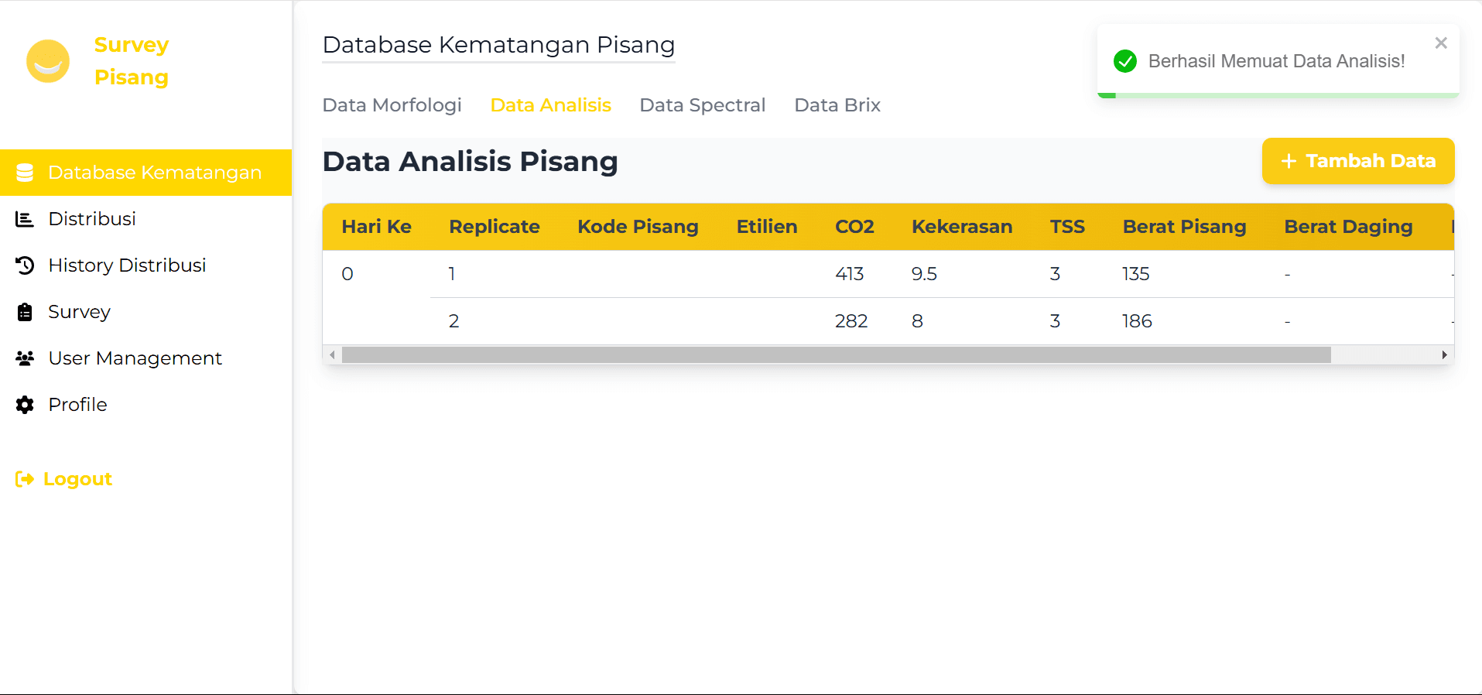This screenshot has height=695, width=1482.
Task: Click the Database Kematangan database icon
Action: [x=26, y=172]
